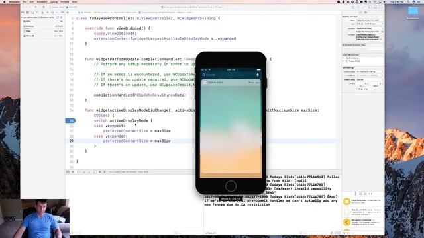Open the Indent Using dropdown
The width and height of the screenshot is (424, 238).
point(370,79)
